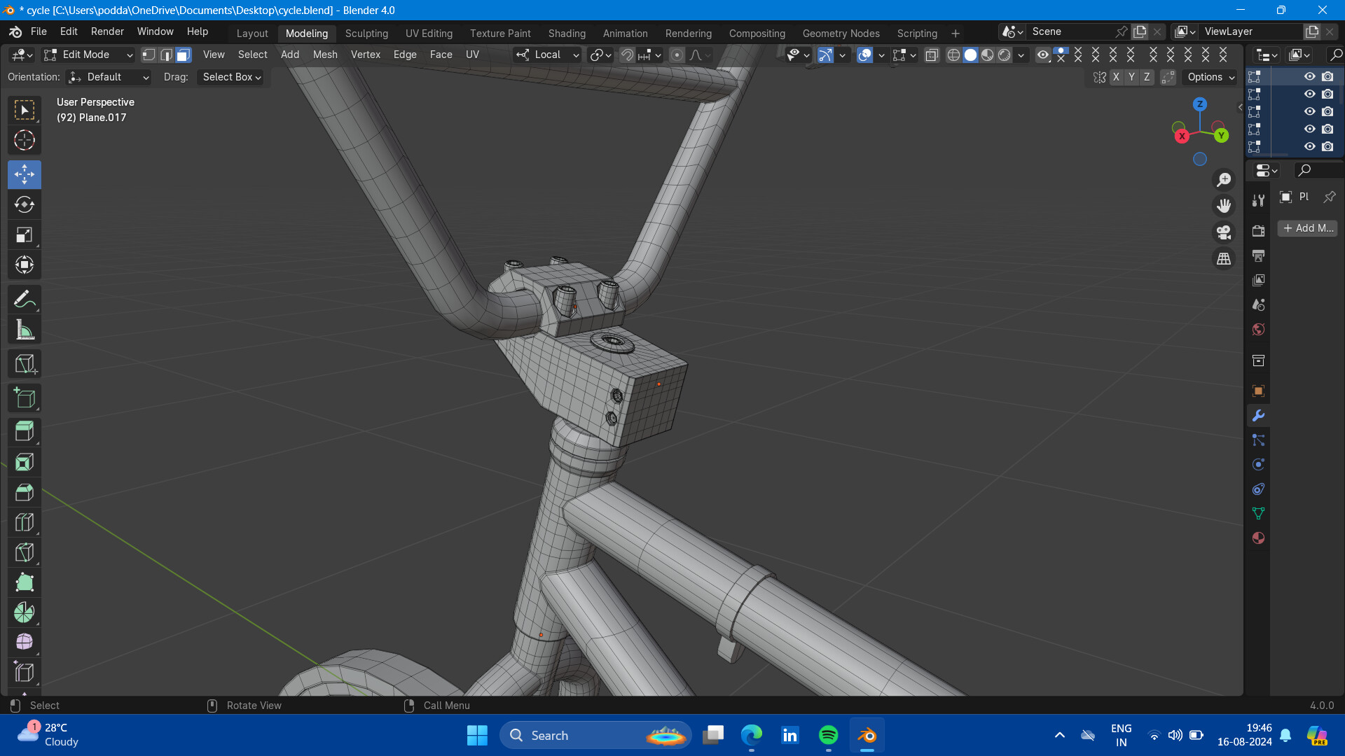Enable face select mode in the header
Image resolution: width=1345 pixels, height=756 pixels.
coord(182,55)
